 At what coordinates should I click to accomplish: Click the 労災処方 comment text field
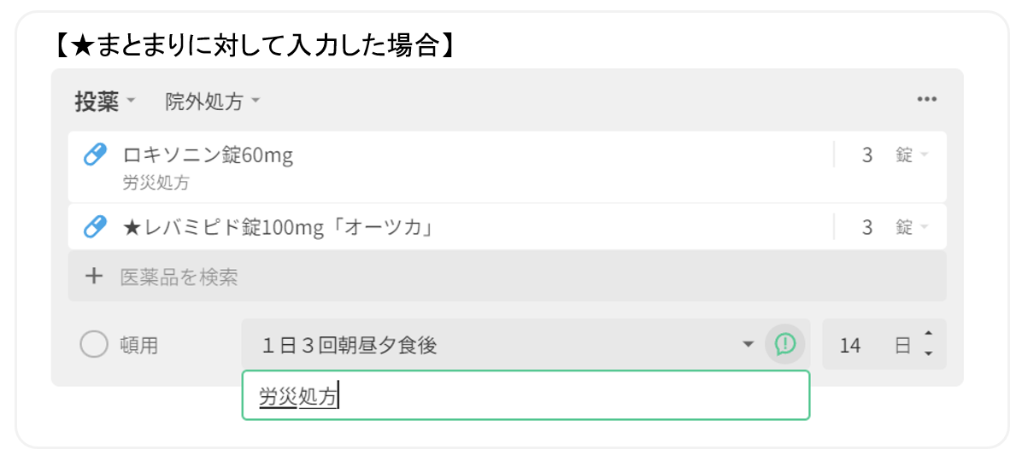(525, 395)
